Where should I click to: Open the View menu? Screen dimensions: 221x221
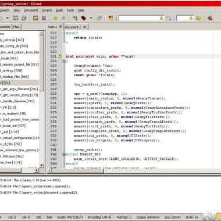(x=17, y=10)
